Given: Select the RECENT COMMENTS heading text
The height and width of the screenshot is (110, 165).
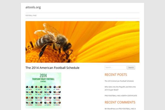Looking at the screenshot, I should click(x=120, y=102).
